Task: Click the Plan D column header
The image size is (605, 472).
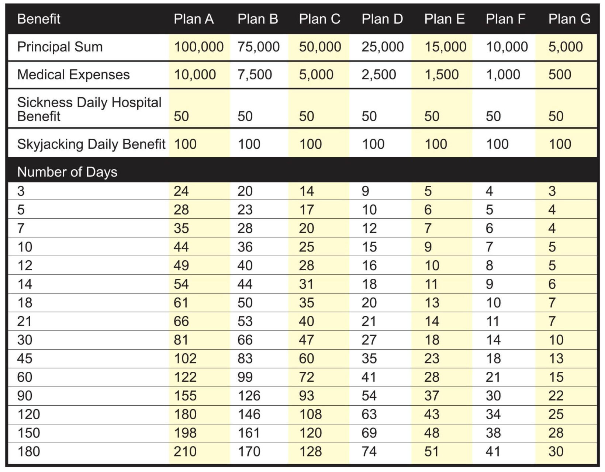Action: (x=382, y=19)
